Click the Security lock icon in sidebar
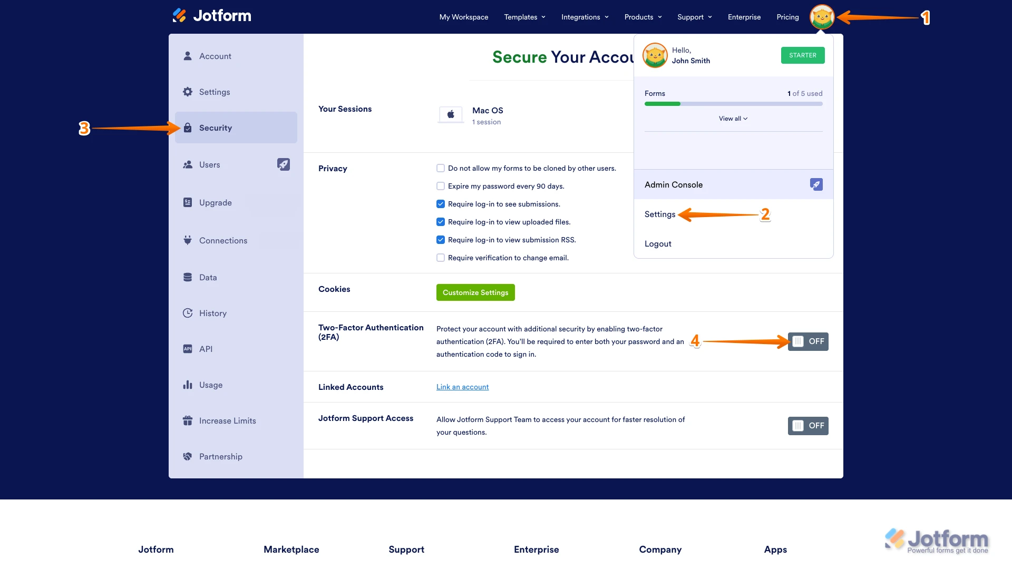The height and width of the screenshot is (569, 1012). (x=187, y=127)
